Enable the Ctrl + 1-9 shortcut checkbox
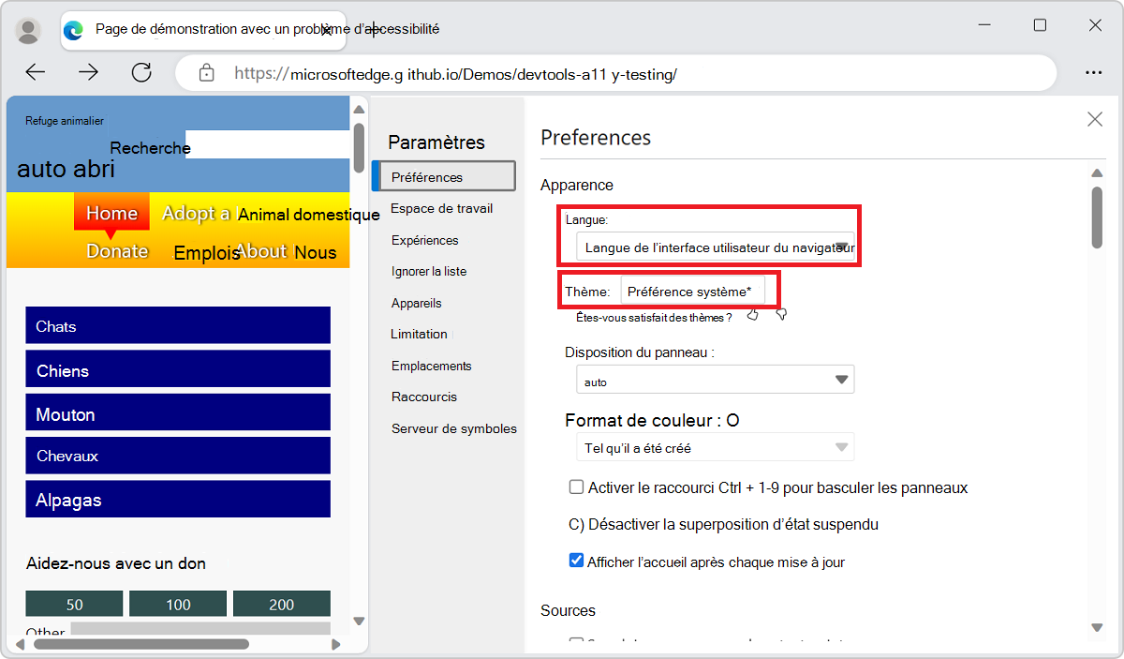1124x659 pixels. click(576, 487)
